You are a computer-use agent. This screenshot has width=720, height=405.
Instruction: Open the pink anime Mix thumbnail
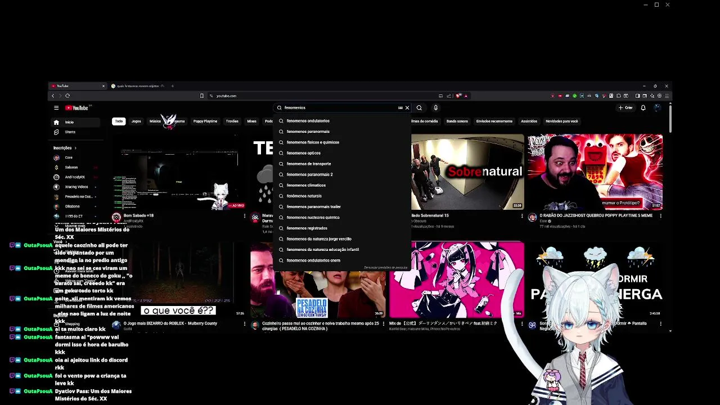click(456, 280)
